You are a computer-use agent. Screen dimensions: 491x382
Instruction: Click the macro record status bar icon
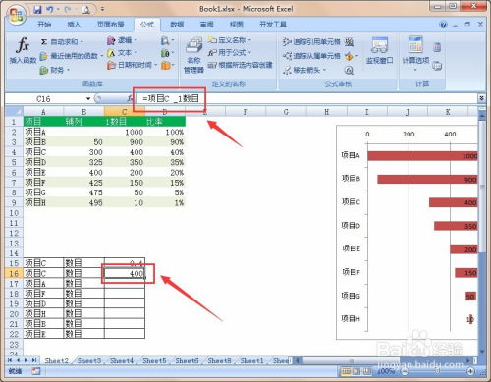(x=35, y=371)
